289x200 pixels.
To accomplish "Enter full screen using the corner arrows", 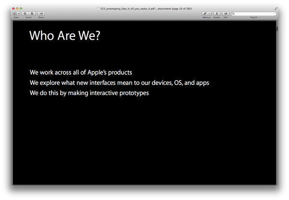I will [276, 9].
